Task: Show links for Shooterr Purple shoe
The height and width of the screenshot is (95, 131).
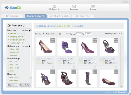Action: pos(95,40)
